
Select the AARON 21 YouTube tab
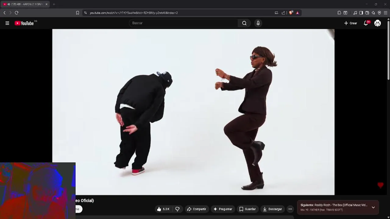(26, 4)
